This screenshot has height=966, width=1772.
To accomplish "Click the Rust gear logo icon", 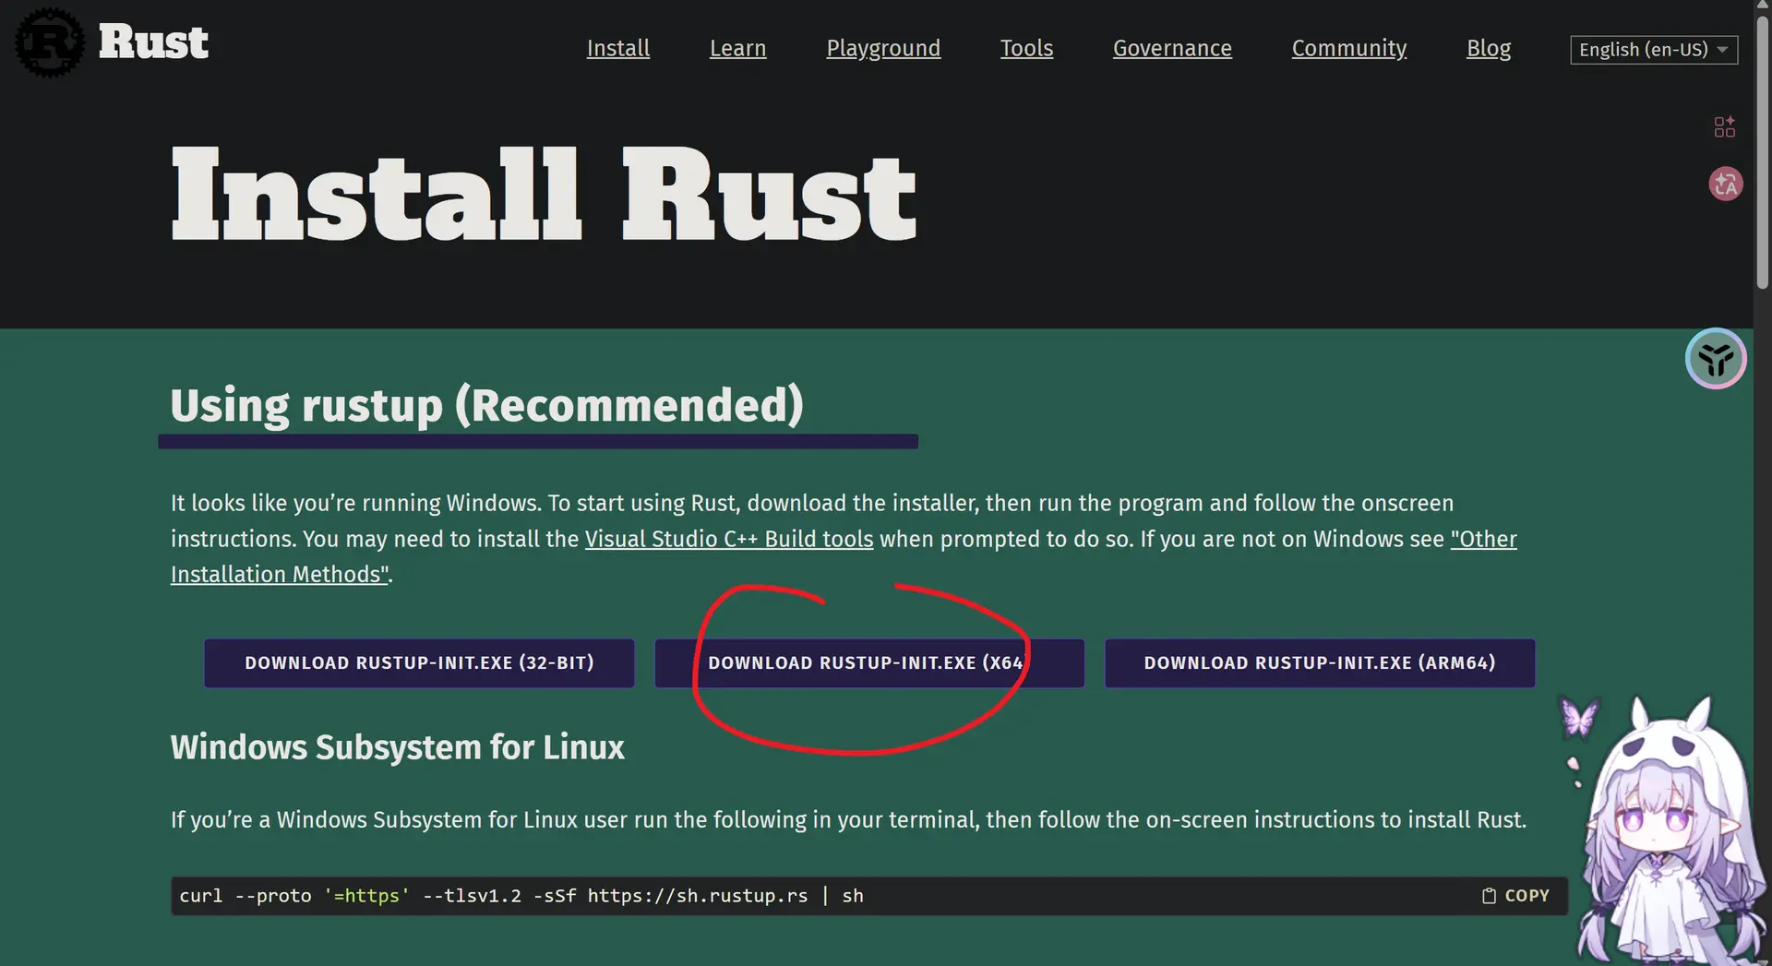I will pos(50,42).
